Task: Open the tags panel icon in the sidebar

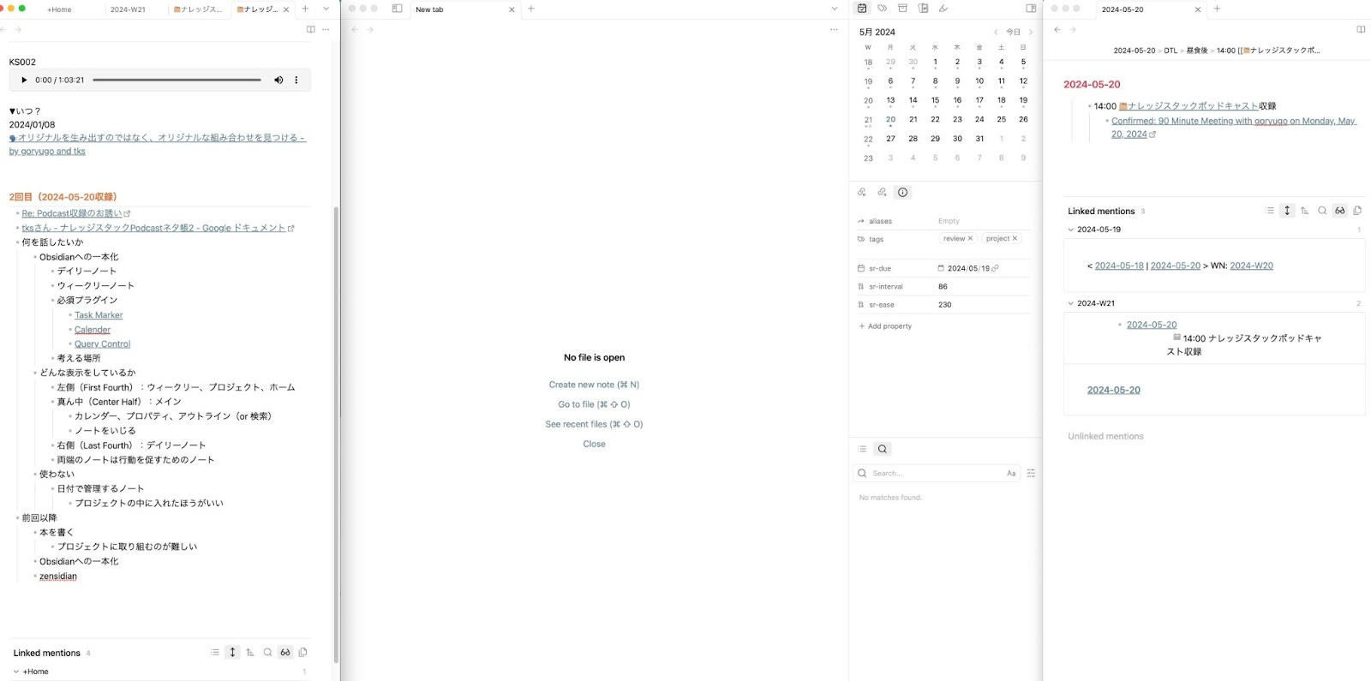Action: [882, 9]
